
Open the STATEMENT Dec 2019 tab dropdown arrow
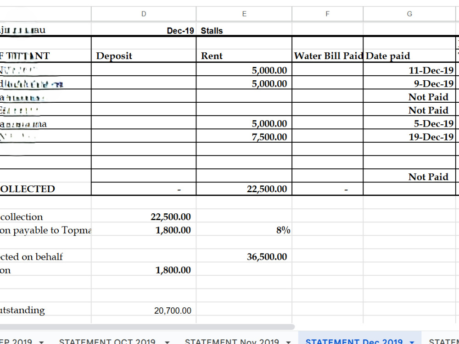coord(412,342)
